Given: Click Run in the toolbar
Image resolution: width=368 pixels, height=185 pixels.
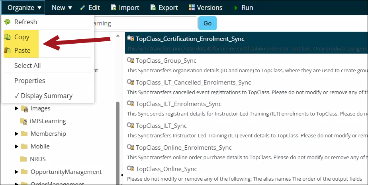Looking at the screenshot, I should pos(243,8).
